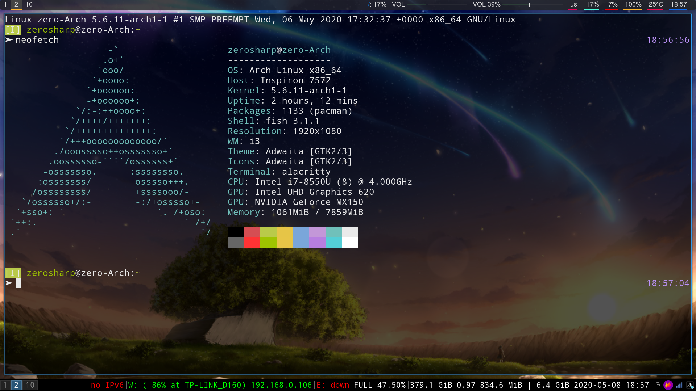Click the terminal cursor at the prompt

(18, 283)
